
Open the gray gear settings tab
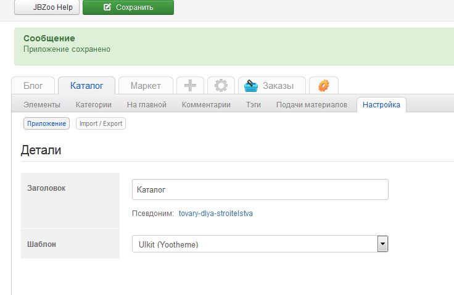(x=221, y=86)
